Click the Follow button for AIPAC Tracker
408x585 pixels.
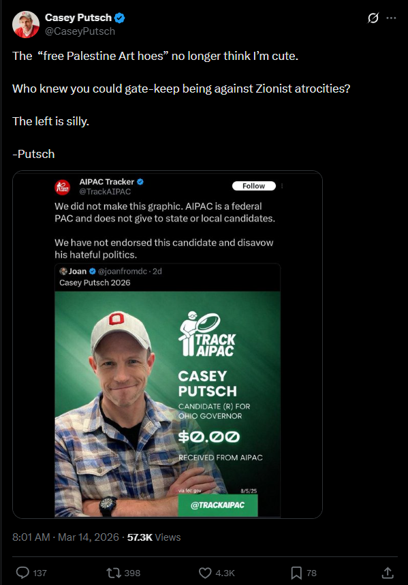(x=254, y=185)
